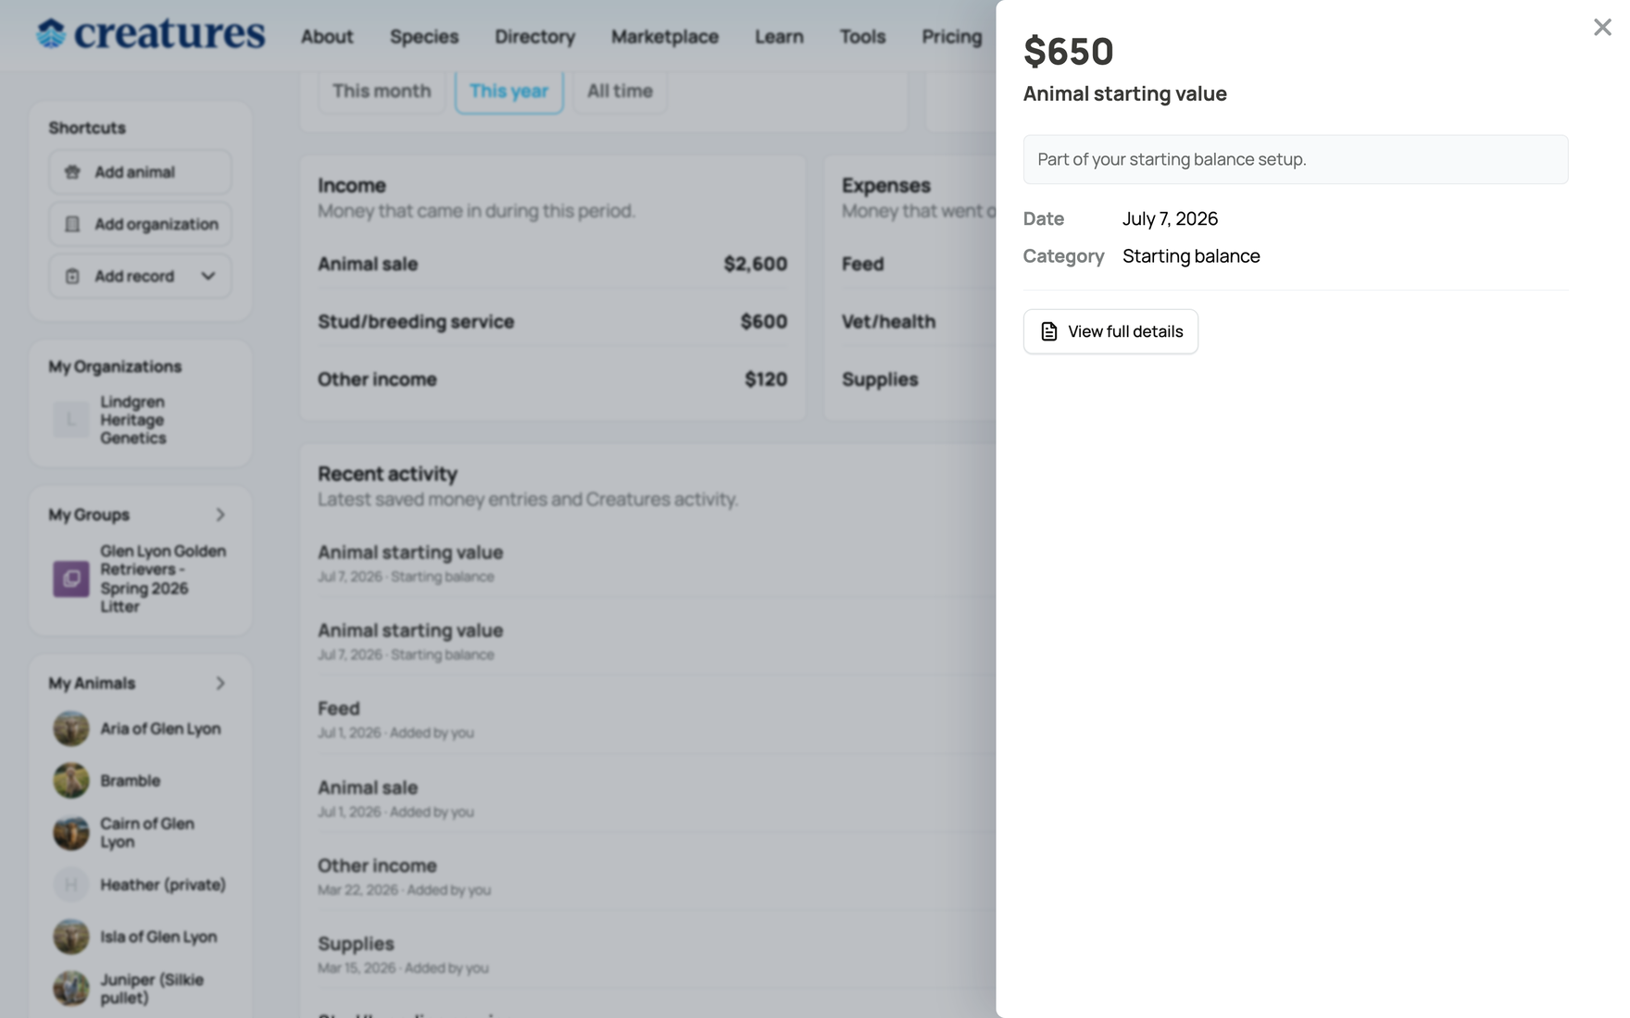Screen dimensions: 1630x1018
Task: Open the Learn menu item
Action: pos(779,36)
